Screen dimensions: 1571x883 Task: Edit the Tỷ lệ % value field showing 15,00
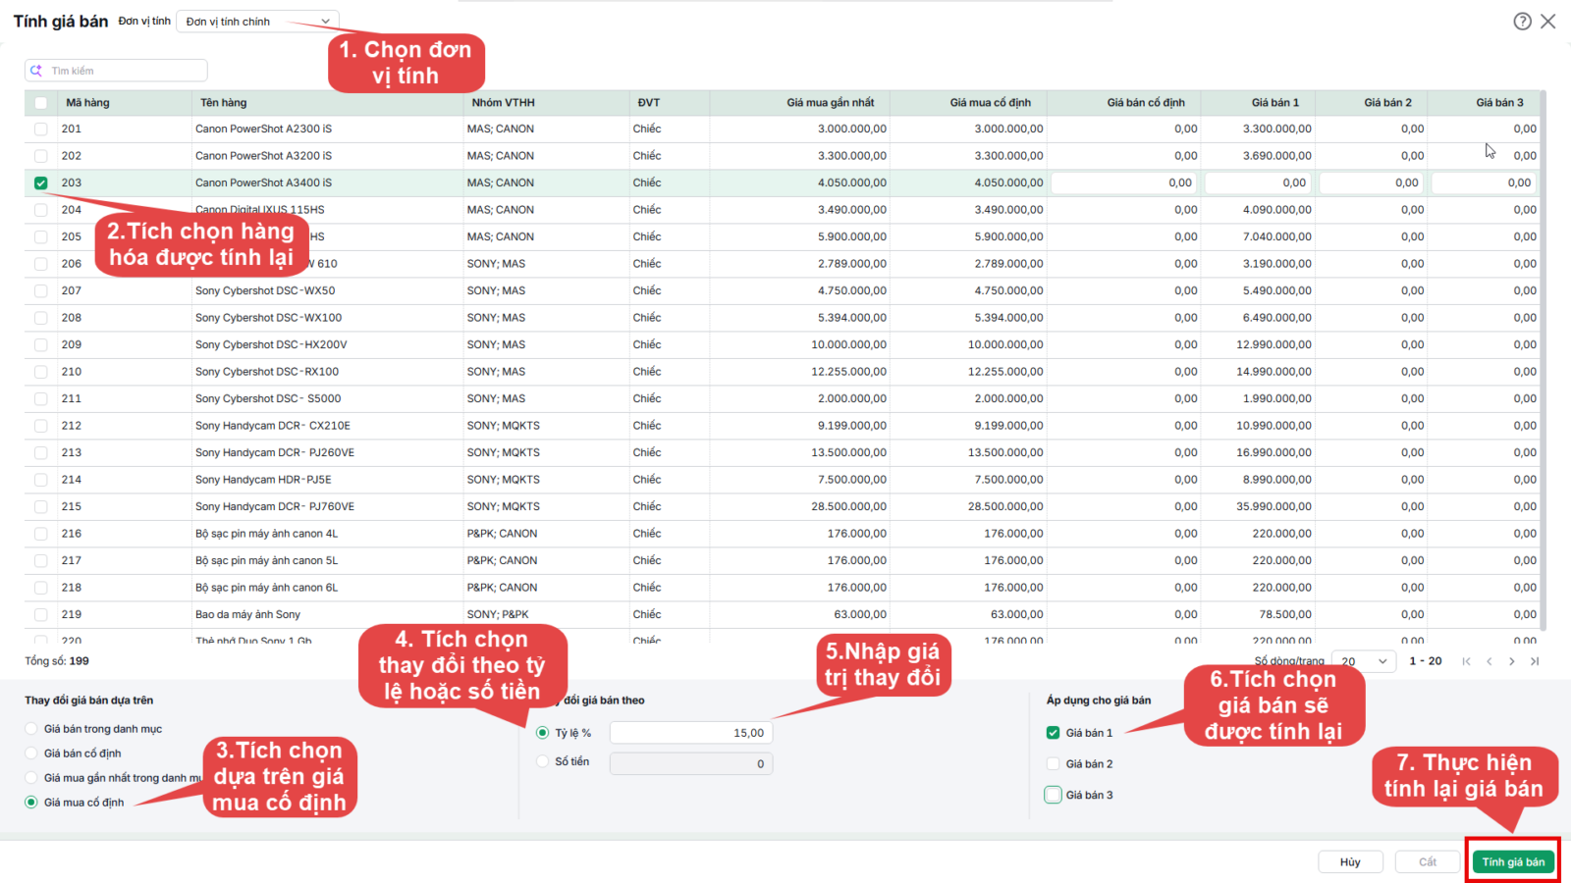(691, 733)
